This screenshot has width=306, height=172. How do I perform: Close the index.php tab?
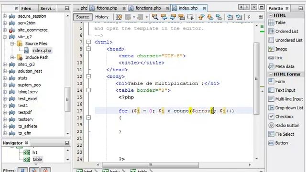(x=204, y=8)
